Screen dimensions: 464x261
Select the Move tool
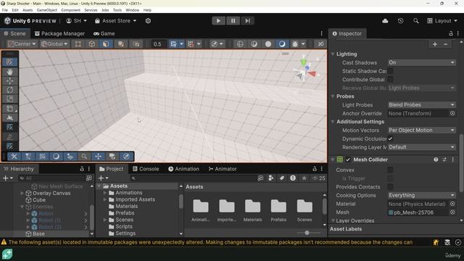coord(9,80)
